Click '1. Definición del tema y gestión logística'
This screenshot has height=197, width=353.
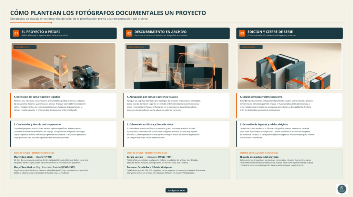(37, 97)
